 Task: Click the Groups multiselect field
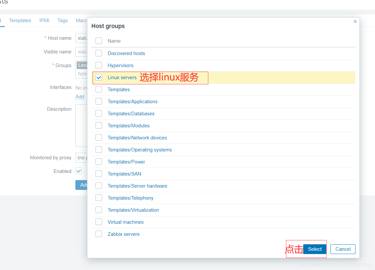(81, 70)
